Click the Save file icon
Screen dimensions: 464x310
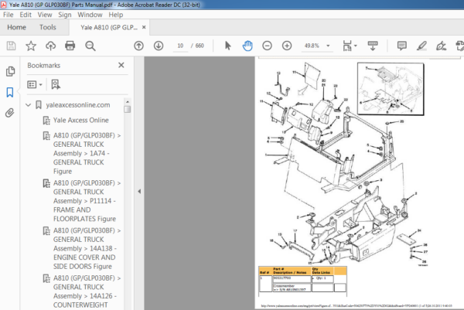[12, 46]
